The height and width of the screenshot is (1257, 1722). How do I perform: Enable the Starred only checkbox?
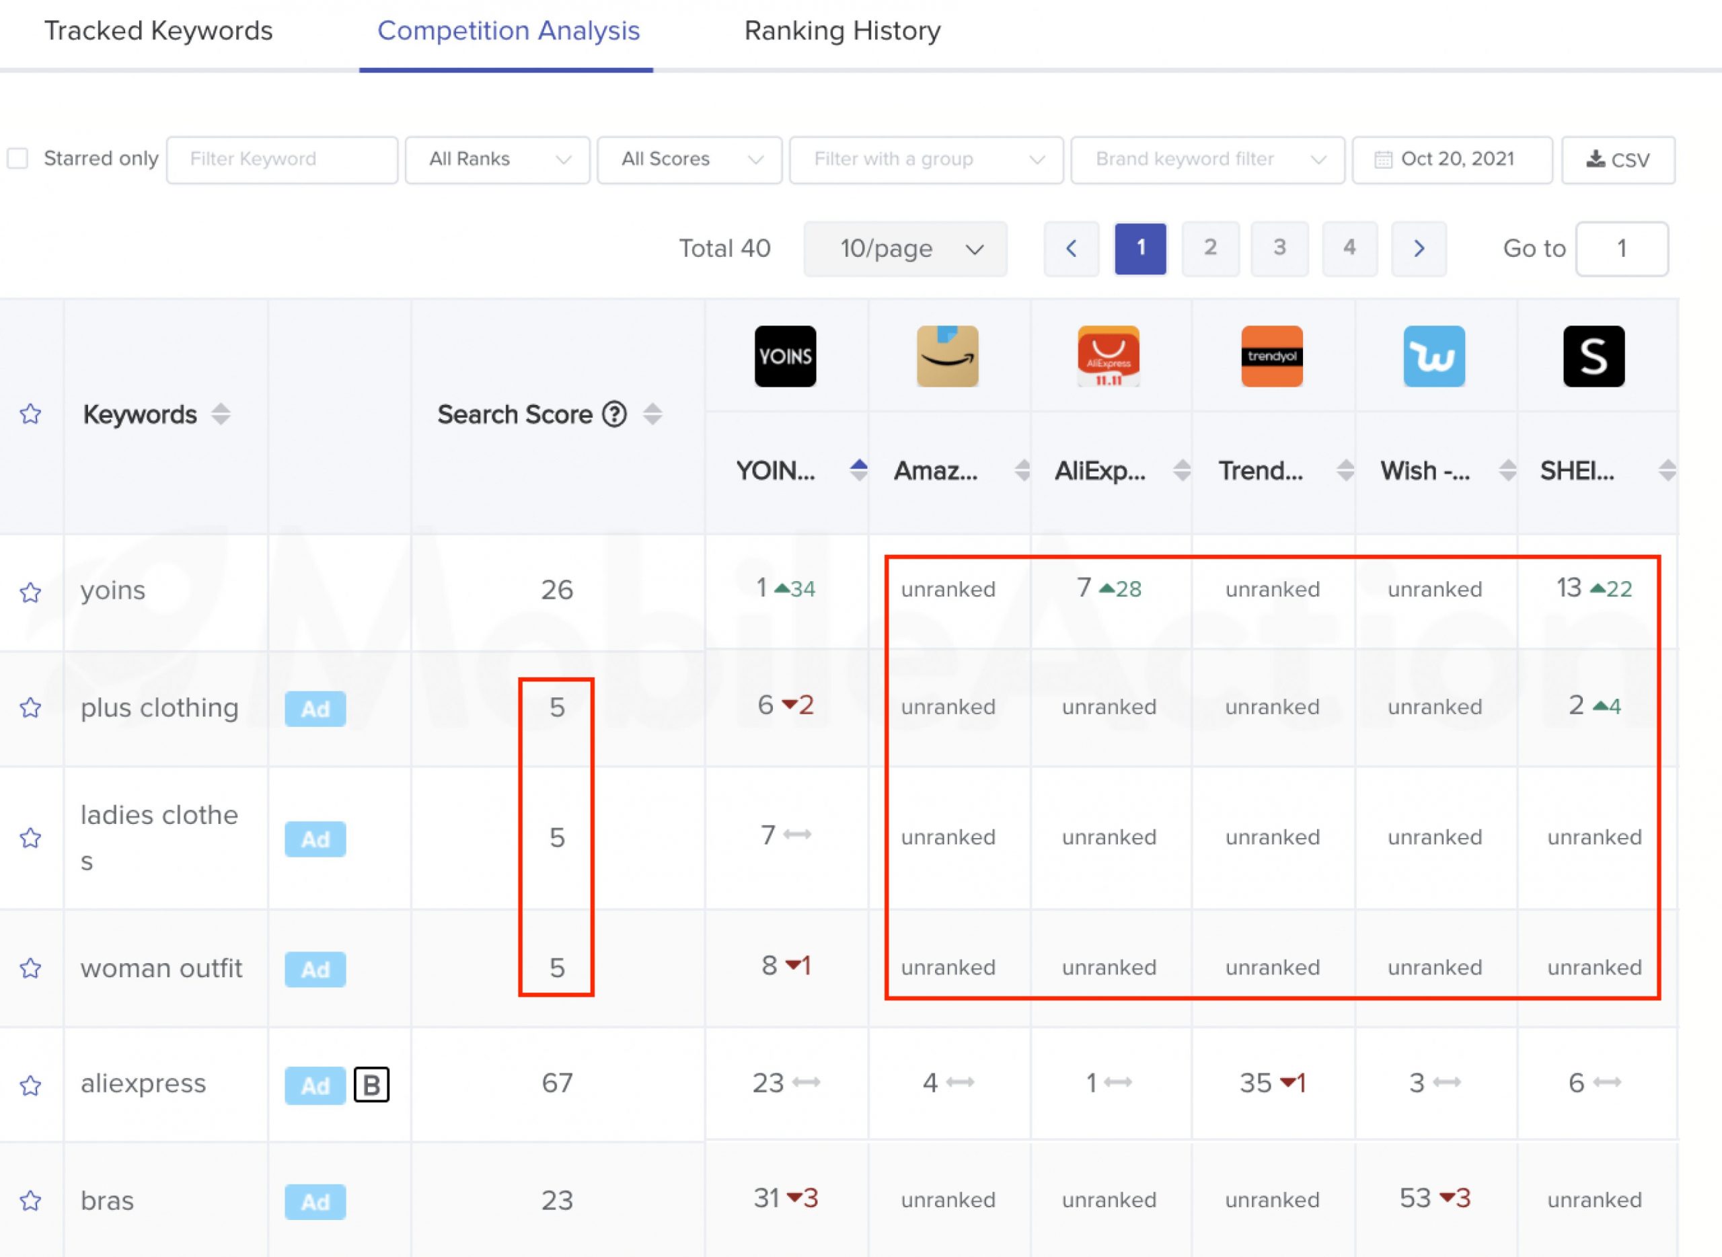pyautogui.click(x=17, y=159)
